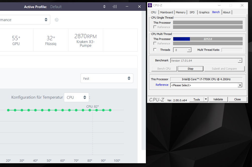Select the fan curve point at 20°
The width and height of the screenshot is (252, 167).
(8, 110)
